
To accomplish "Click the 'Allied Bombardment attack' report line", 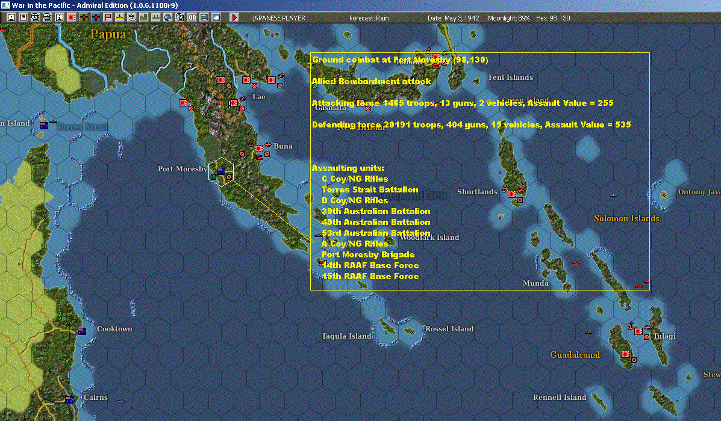I will 372,81.
